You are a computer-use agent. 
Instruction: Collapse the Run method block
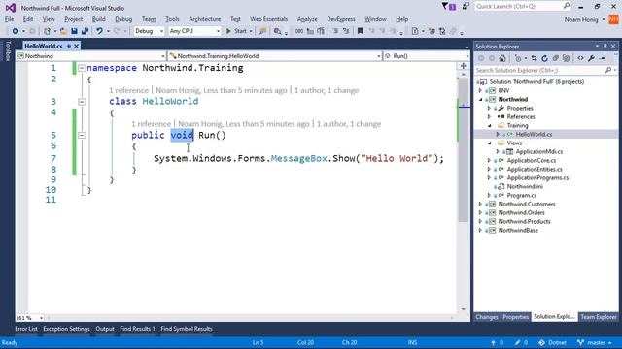coord(82,136)
